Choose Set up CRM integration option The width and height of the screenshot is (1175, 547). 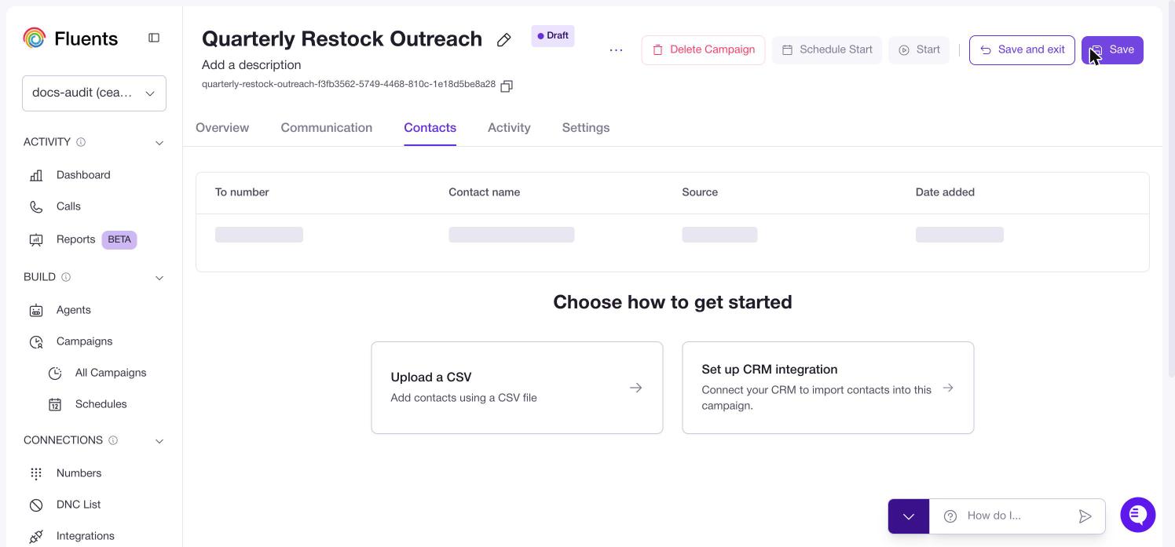828,388
